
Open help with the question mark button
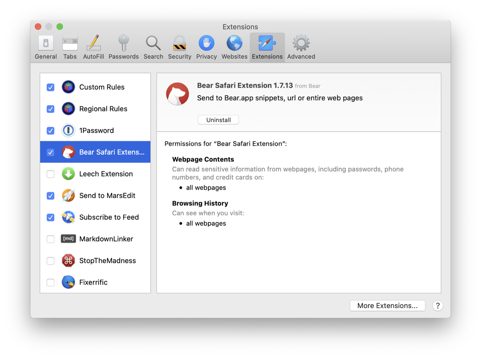click(x=438, y=306)
